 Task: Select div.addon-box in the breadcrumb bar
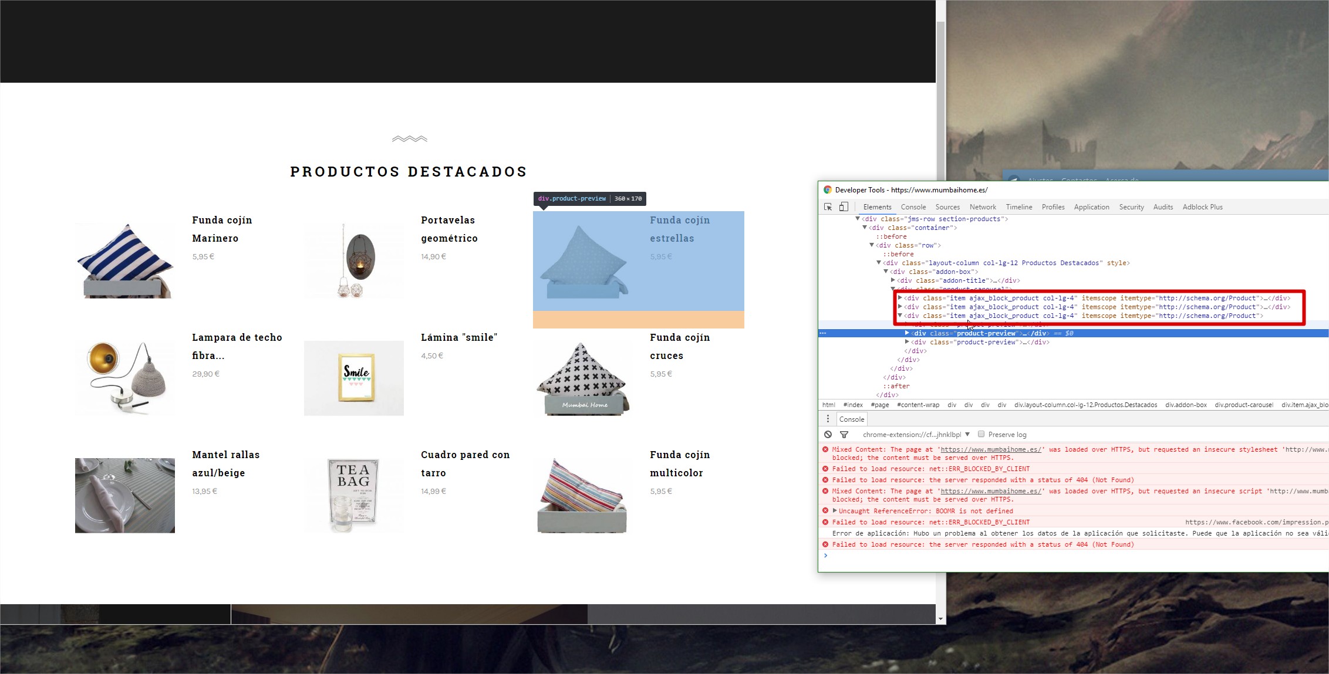1186,405
